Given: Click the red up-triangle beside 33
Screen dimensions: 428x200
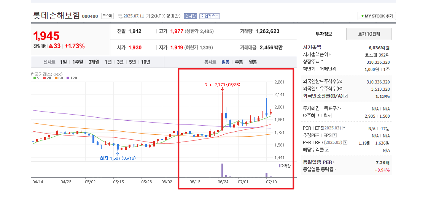Looking at the screenshot, I should click(51, 46).
